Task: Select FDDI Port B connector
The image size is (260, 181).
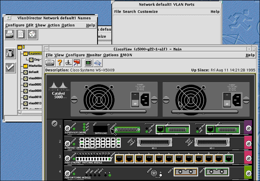Action: (x=217, y=172)
